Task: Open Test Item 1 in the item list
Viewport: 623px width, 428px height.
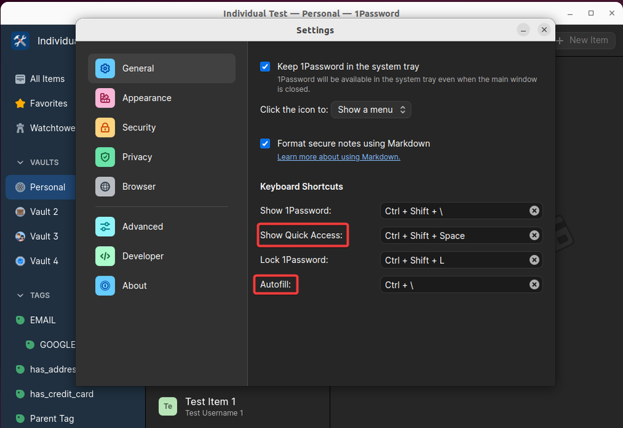Action: tap(238, 407)
